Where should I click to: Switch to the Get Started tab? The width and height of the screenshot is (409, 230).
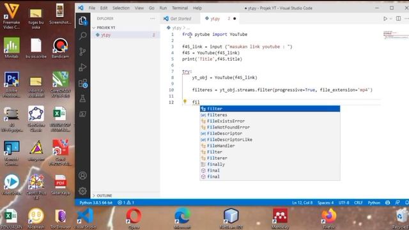coord(180,19)
